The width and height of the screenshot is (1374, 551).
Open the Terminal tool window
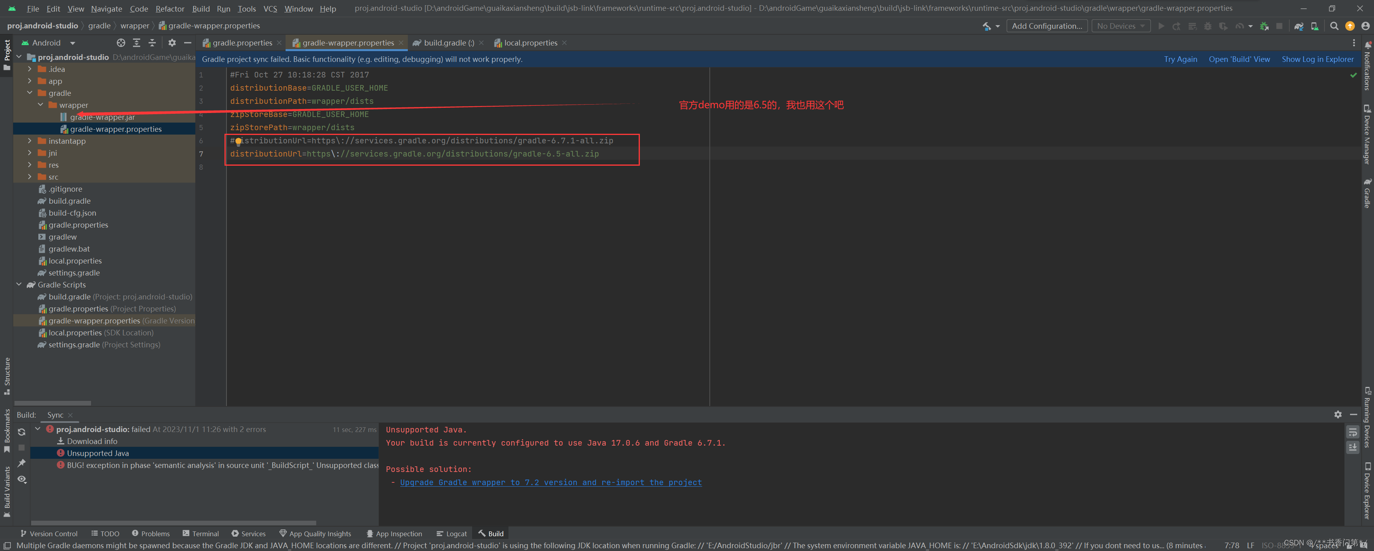click(201, 533)
